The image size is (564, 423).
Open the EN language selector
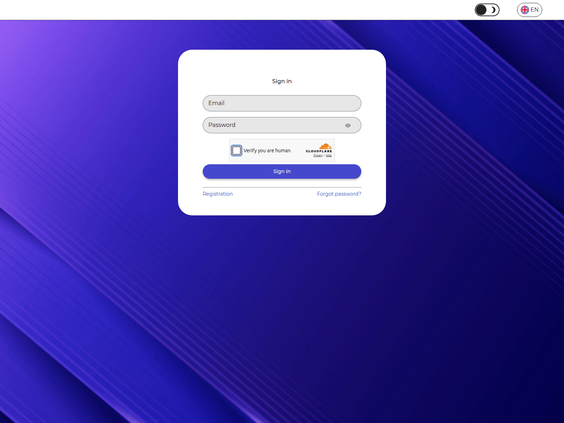pos(529,10)
